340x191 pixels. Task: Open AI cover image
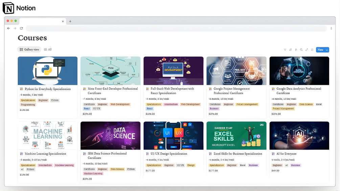[x=299, y=136]
